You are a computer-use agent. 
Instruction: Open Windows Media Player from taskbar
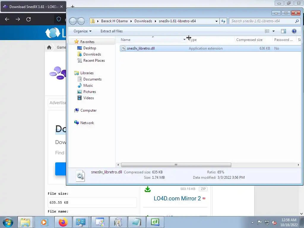[x=44, y=222]
